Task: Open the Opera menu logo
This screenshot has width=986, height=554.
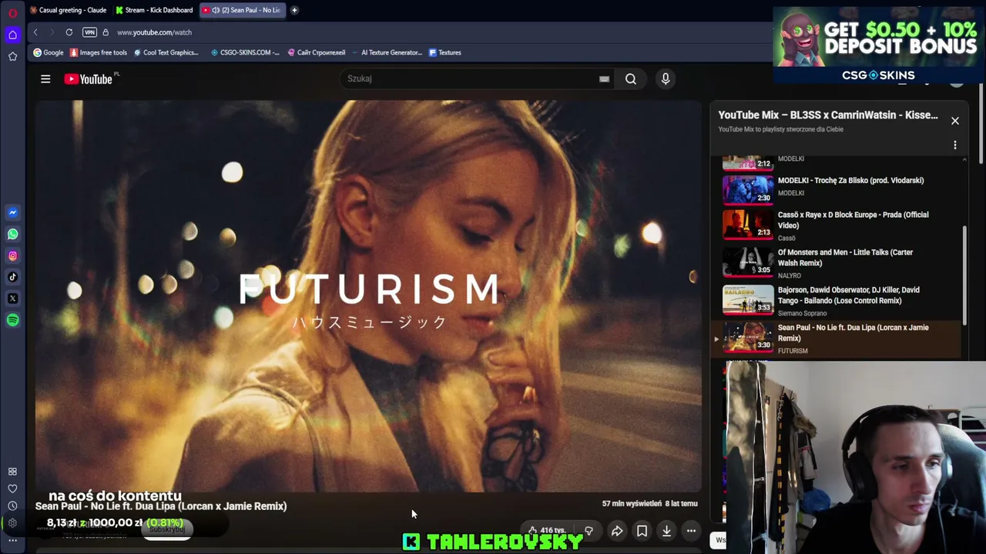Action: click(12, 13)
